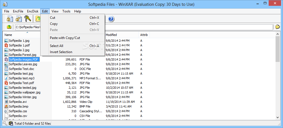
Task: Click the folder with green arrow toolbar icon
Action: [x=38, y=19]
